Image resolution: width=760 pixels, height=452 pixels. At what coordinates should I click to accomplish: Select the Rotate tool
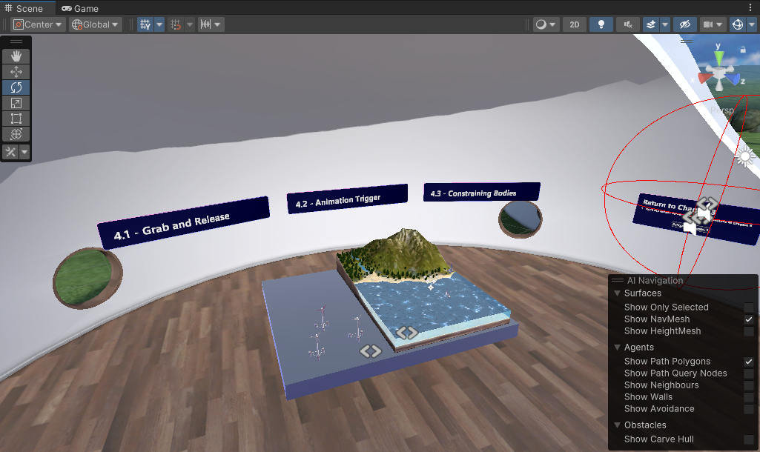point(16,87)
